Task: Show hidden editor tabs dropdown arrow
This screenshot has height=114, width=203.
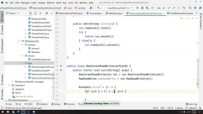Action: 197,13
